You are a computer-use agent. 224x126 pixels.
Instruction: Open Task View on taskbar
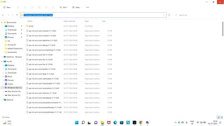click(89, 122)
